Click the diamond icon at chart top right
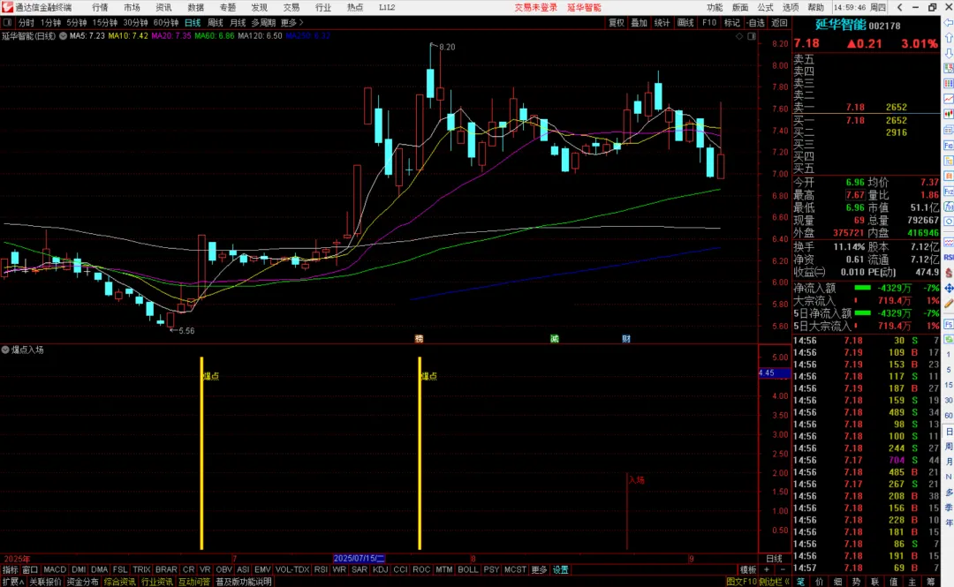Screen dimensions: 954x587 pyautogui.click(x=739, y=36)
